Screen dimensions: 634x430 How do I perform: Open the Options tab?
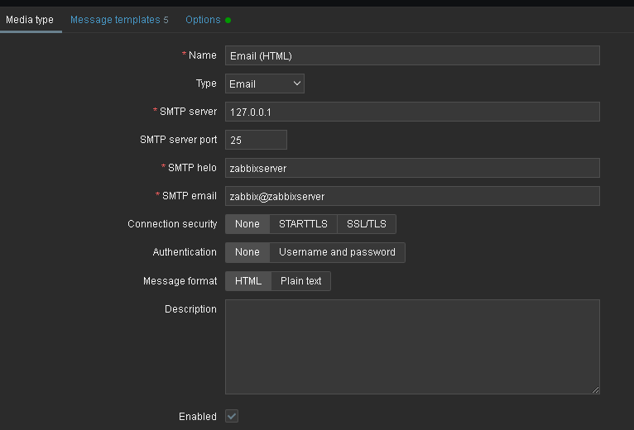[203, 20]
